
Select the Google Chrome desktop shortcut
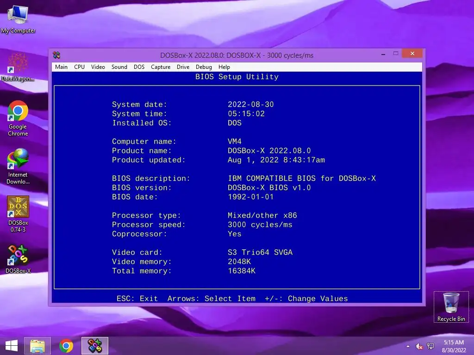pyautogui.click(x=18, y=118)
